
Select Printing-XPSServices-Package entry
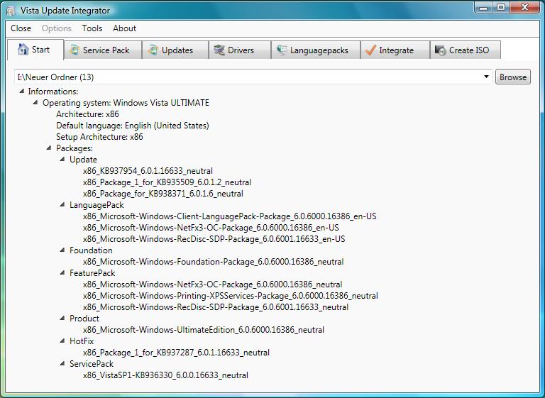tap(231, 296)
